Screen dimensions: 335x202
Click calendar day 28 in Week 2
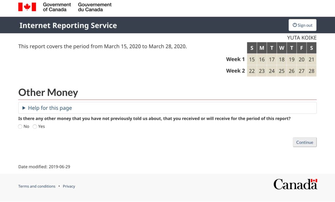tap(311, 71)
